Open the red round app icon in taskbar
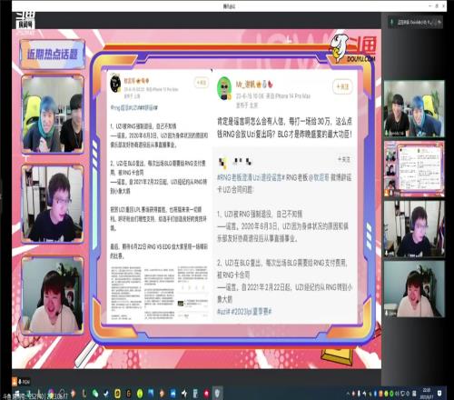Screen dimensions: 454x400 (x=207, y=394)
